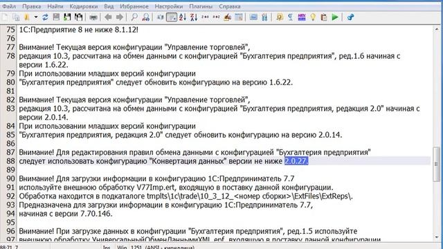Screen dimensions: 443x249
Task: Open the Справка menu
Action: (x=230, y=6)
